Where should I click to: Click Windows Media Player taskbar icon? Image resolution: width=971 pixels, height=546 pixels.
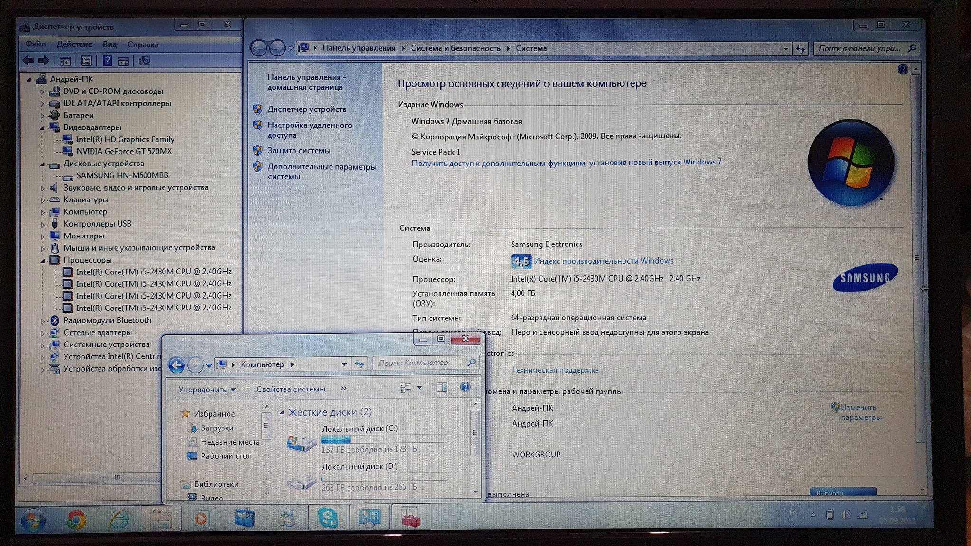pyautogui.click(x=201, y=519)
